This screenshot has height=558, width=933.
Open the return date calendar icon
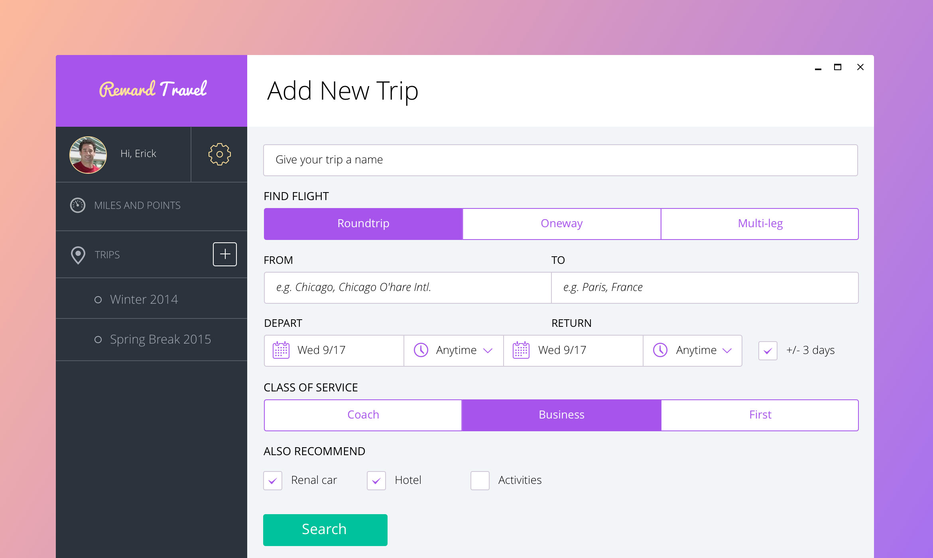point(521,350)
